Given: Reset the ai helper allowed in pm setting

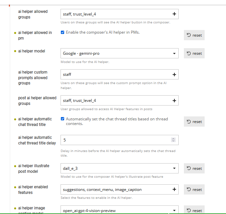Looking at the screenshot, I should (x=194, y=35).
